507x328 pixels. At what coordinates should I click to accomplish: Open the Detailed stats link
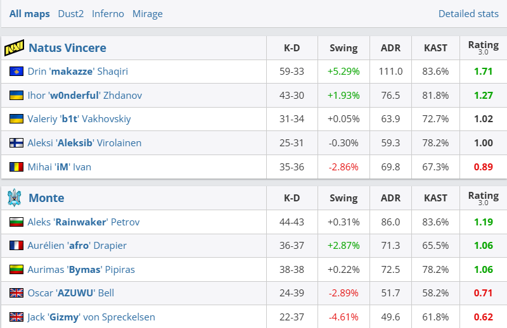(468, 13)
